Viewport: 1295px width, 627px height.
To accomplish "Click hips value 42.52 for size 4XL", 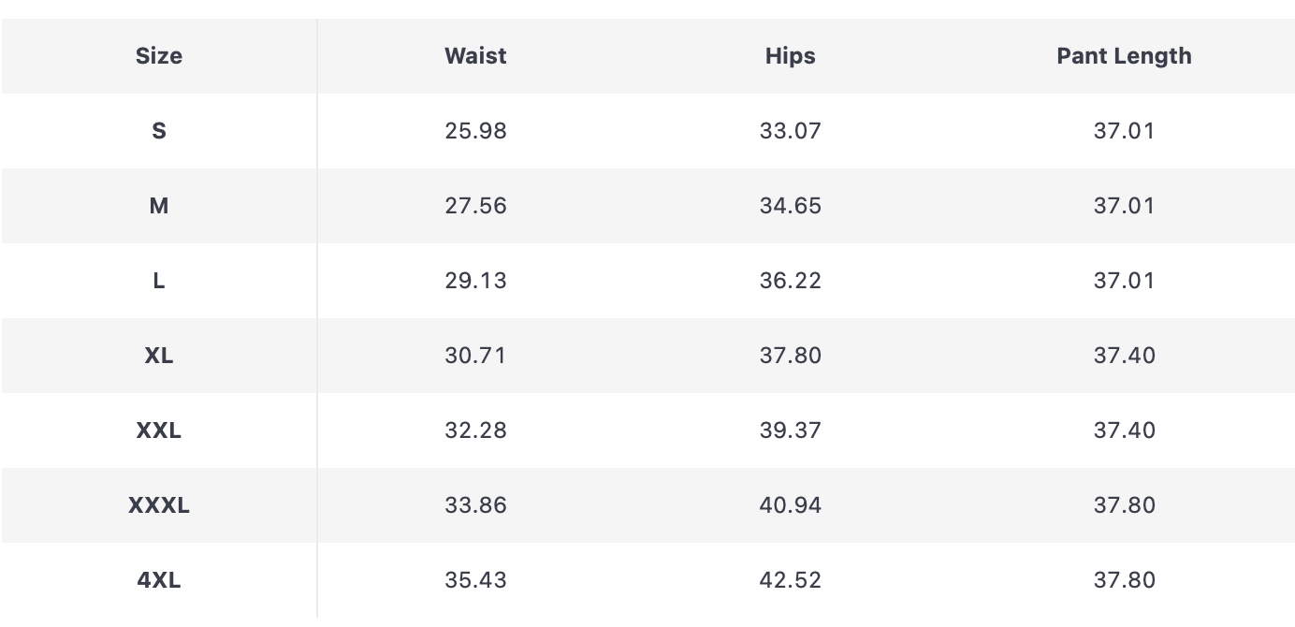I will coord(791,580).
